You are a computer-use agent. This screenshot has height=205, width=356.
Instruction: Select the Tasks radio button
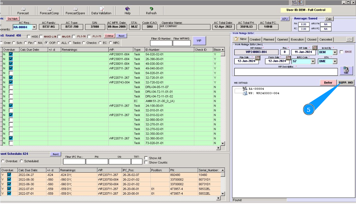(x=70, y=42)
